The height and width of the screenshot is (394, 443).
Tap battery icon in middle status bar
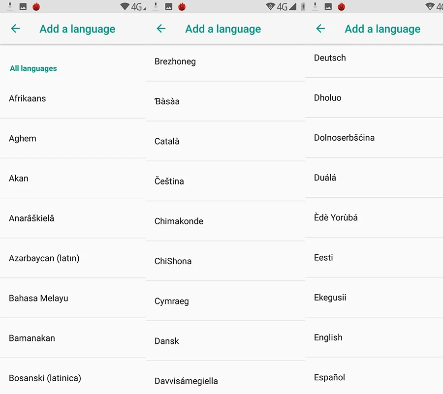pos(303,6)
